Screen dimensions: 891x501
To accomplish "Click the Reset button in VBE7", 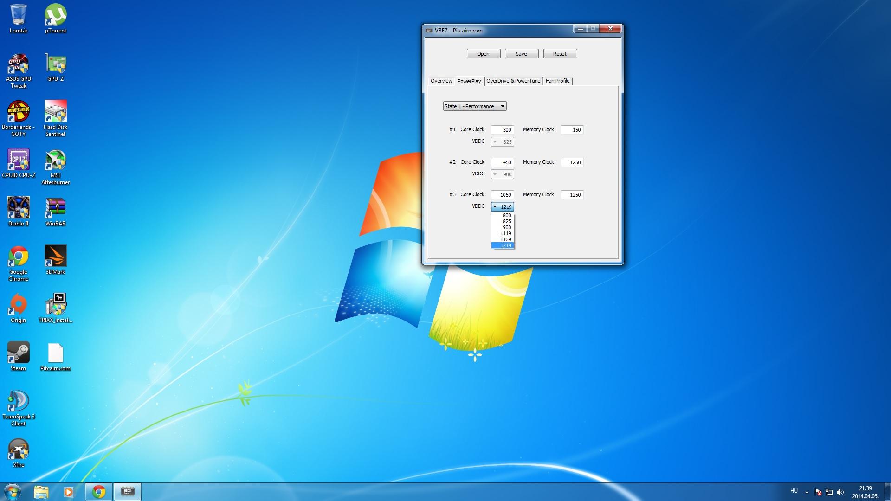I will pyautogui.click(x=560, y=54).
